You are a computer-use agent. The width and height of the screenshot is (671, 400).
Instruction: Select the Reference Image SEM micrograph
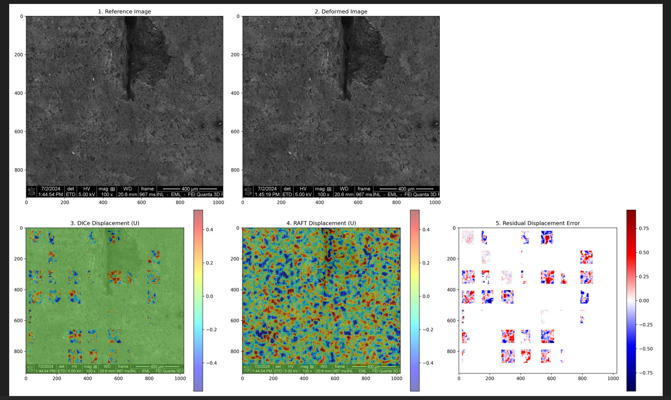coord(125,107)
